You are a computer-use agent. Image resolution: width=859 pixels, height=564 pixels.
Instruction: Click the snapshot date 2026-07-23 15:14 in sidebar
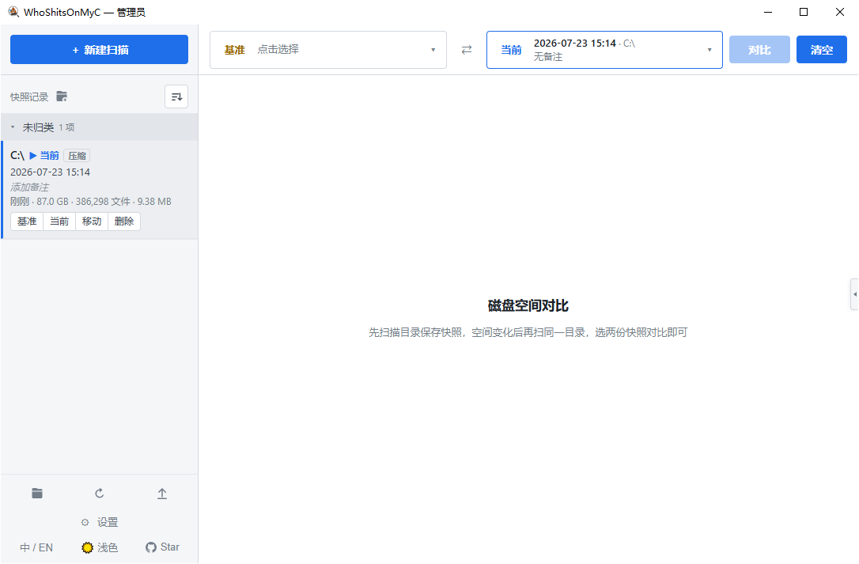[50, 172]
